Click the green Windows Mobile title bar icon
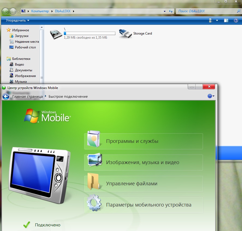 4,88
